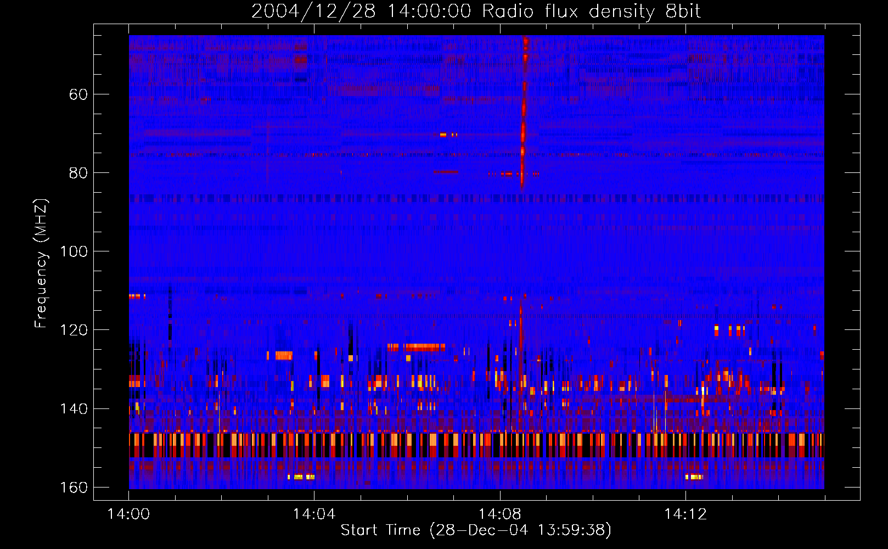The height and width of the screenshot is (549, 888).
Task: Click the '14:12' time tick label
Action: click(x=685, y=514)
